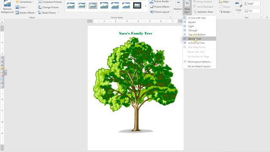Click the Selection Pane icon
This screenshot has height=152, width=270.
(x=195, y=12)
